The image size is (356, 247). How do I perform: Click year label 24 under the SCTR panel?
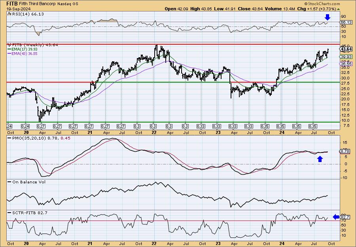(x=282, y=243)
